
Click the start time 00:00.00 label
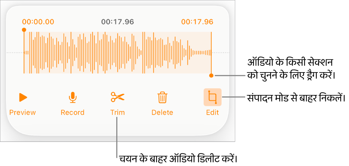pos(38,22)
